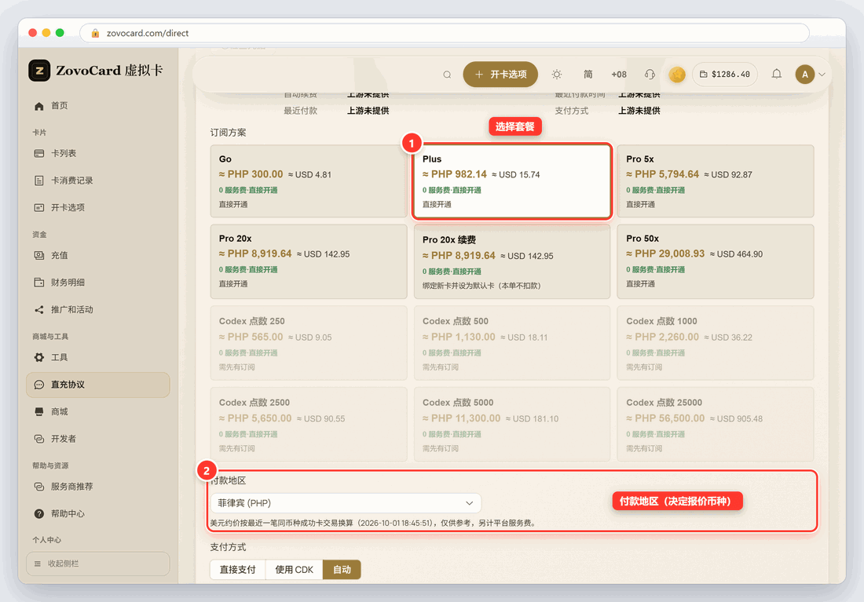Select 自动 payment mode

pyautogui.click(x=342, y=570)
